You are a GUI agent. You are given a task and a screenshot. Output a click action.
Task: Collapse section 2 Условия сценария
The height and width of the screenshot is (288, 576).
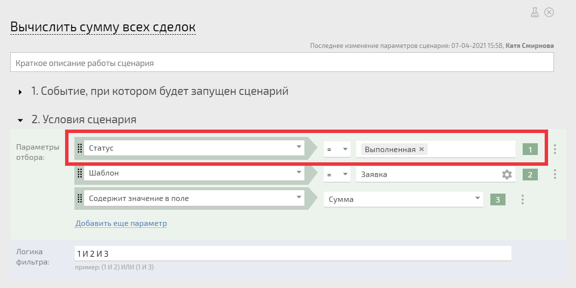(21, 120)
